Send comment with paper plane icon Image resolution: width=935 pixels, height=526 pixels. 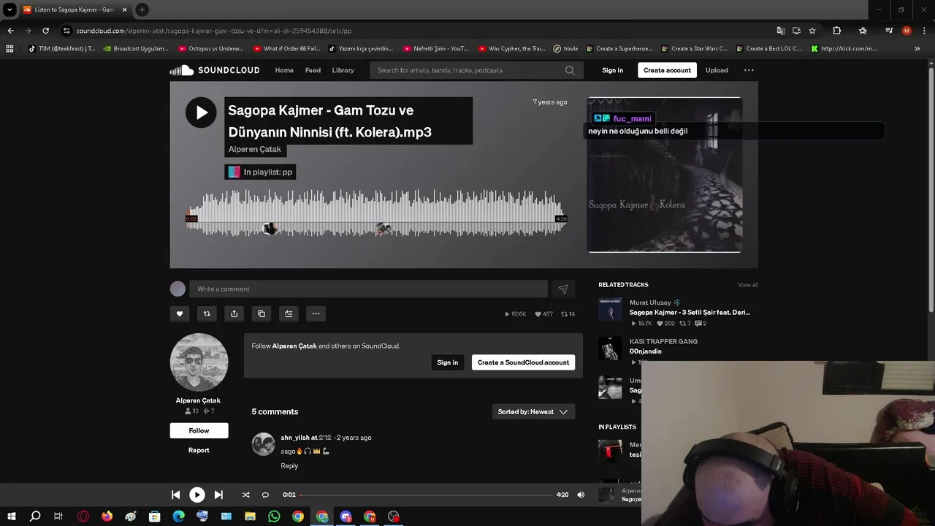pos(563,289)
